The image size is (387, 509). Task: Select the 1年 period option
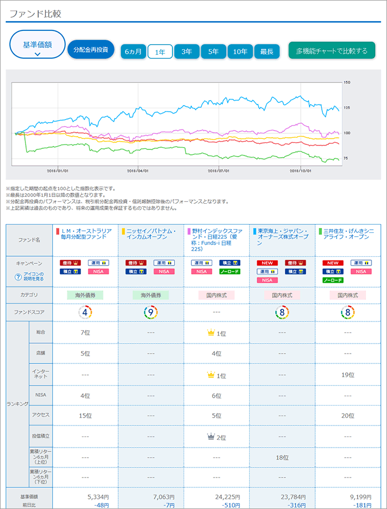160,51
